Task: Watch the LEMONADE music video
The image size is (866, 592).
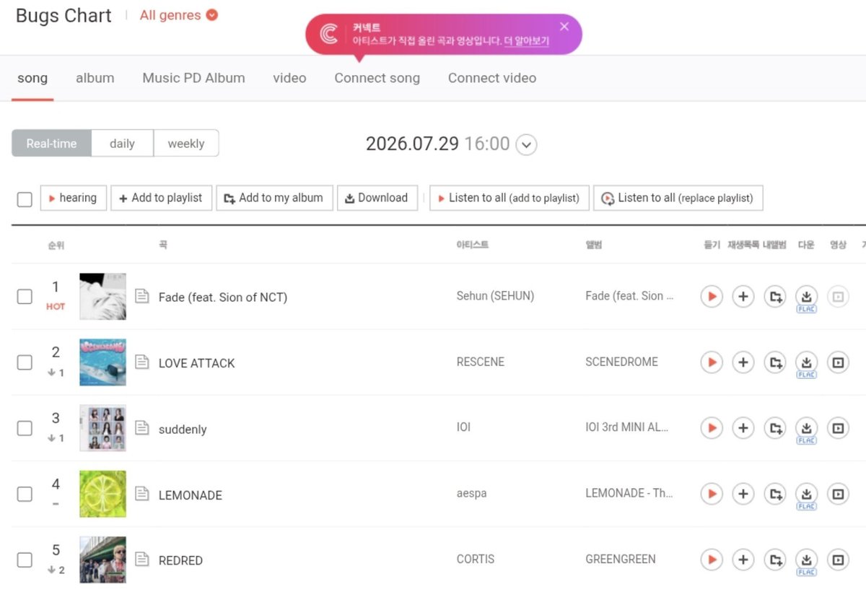Action: 838,494
